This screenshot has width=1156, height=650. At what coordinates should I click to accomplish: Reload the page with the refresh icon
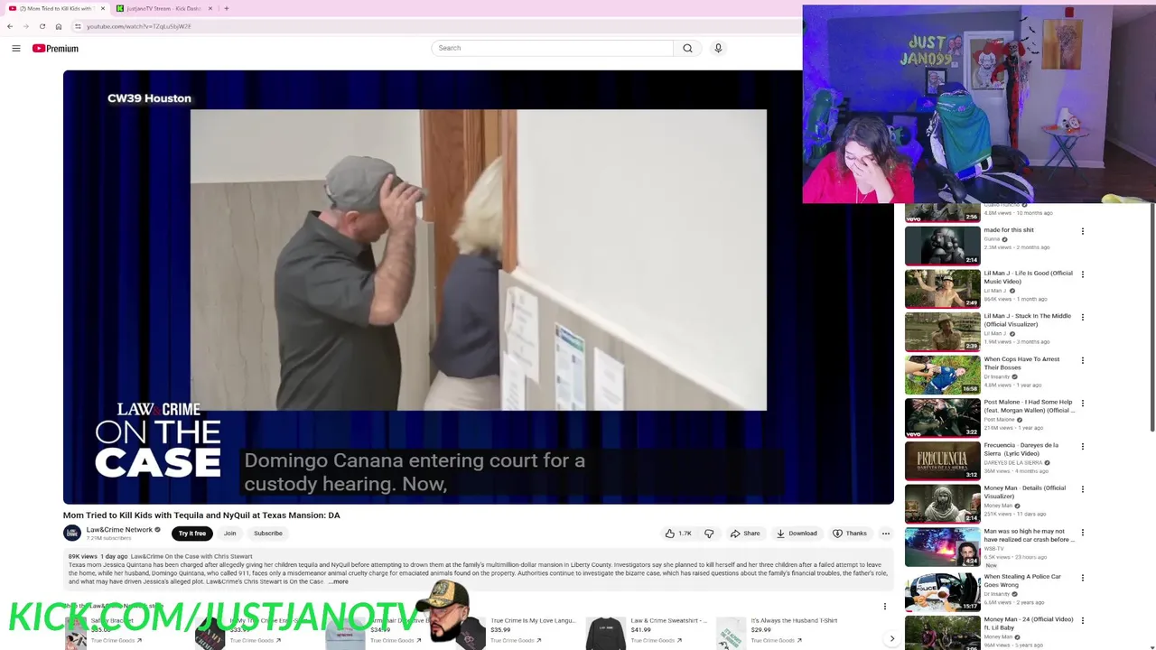42,26
